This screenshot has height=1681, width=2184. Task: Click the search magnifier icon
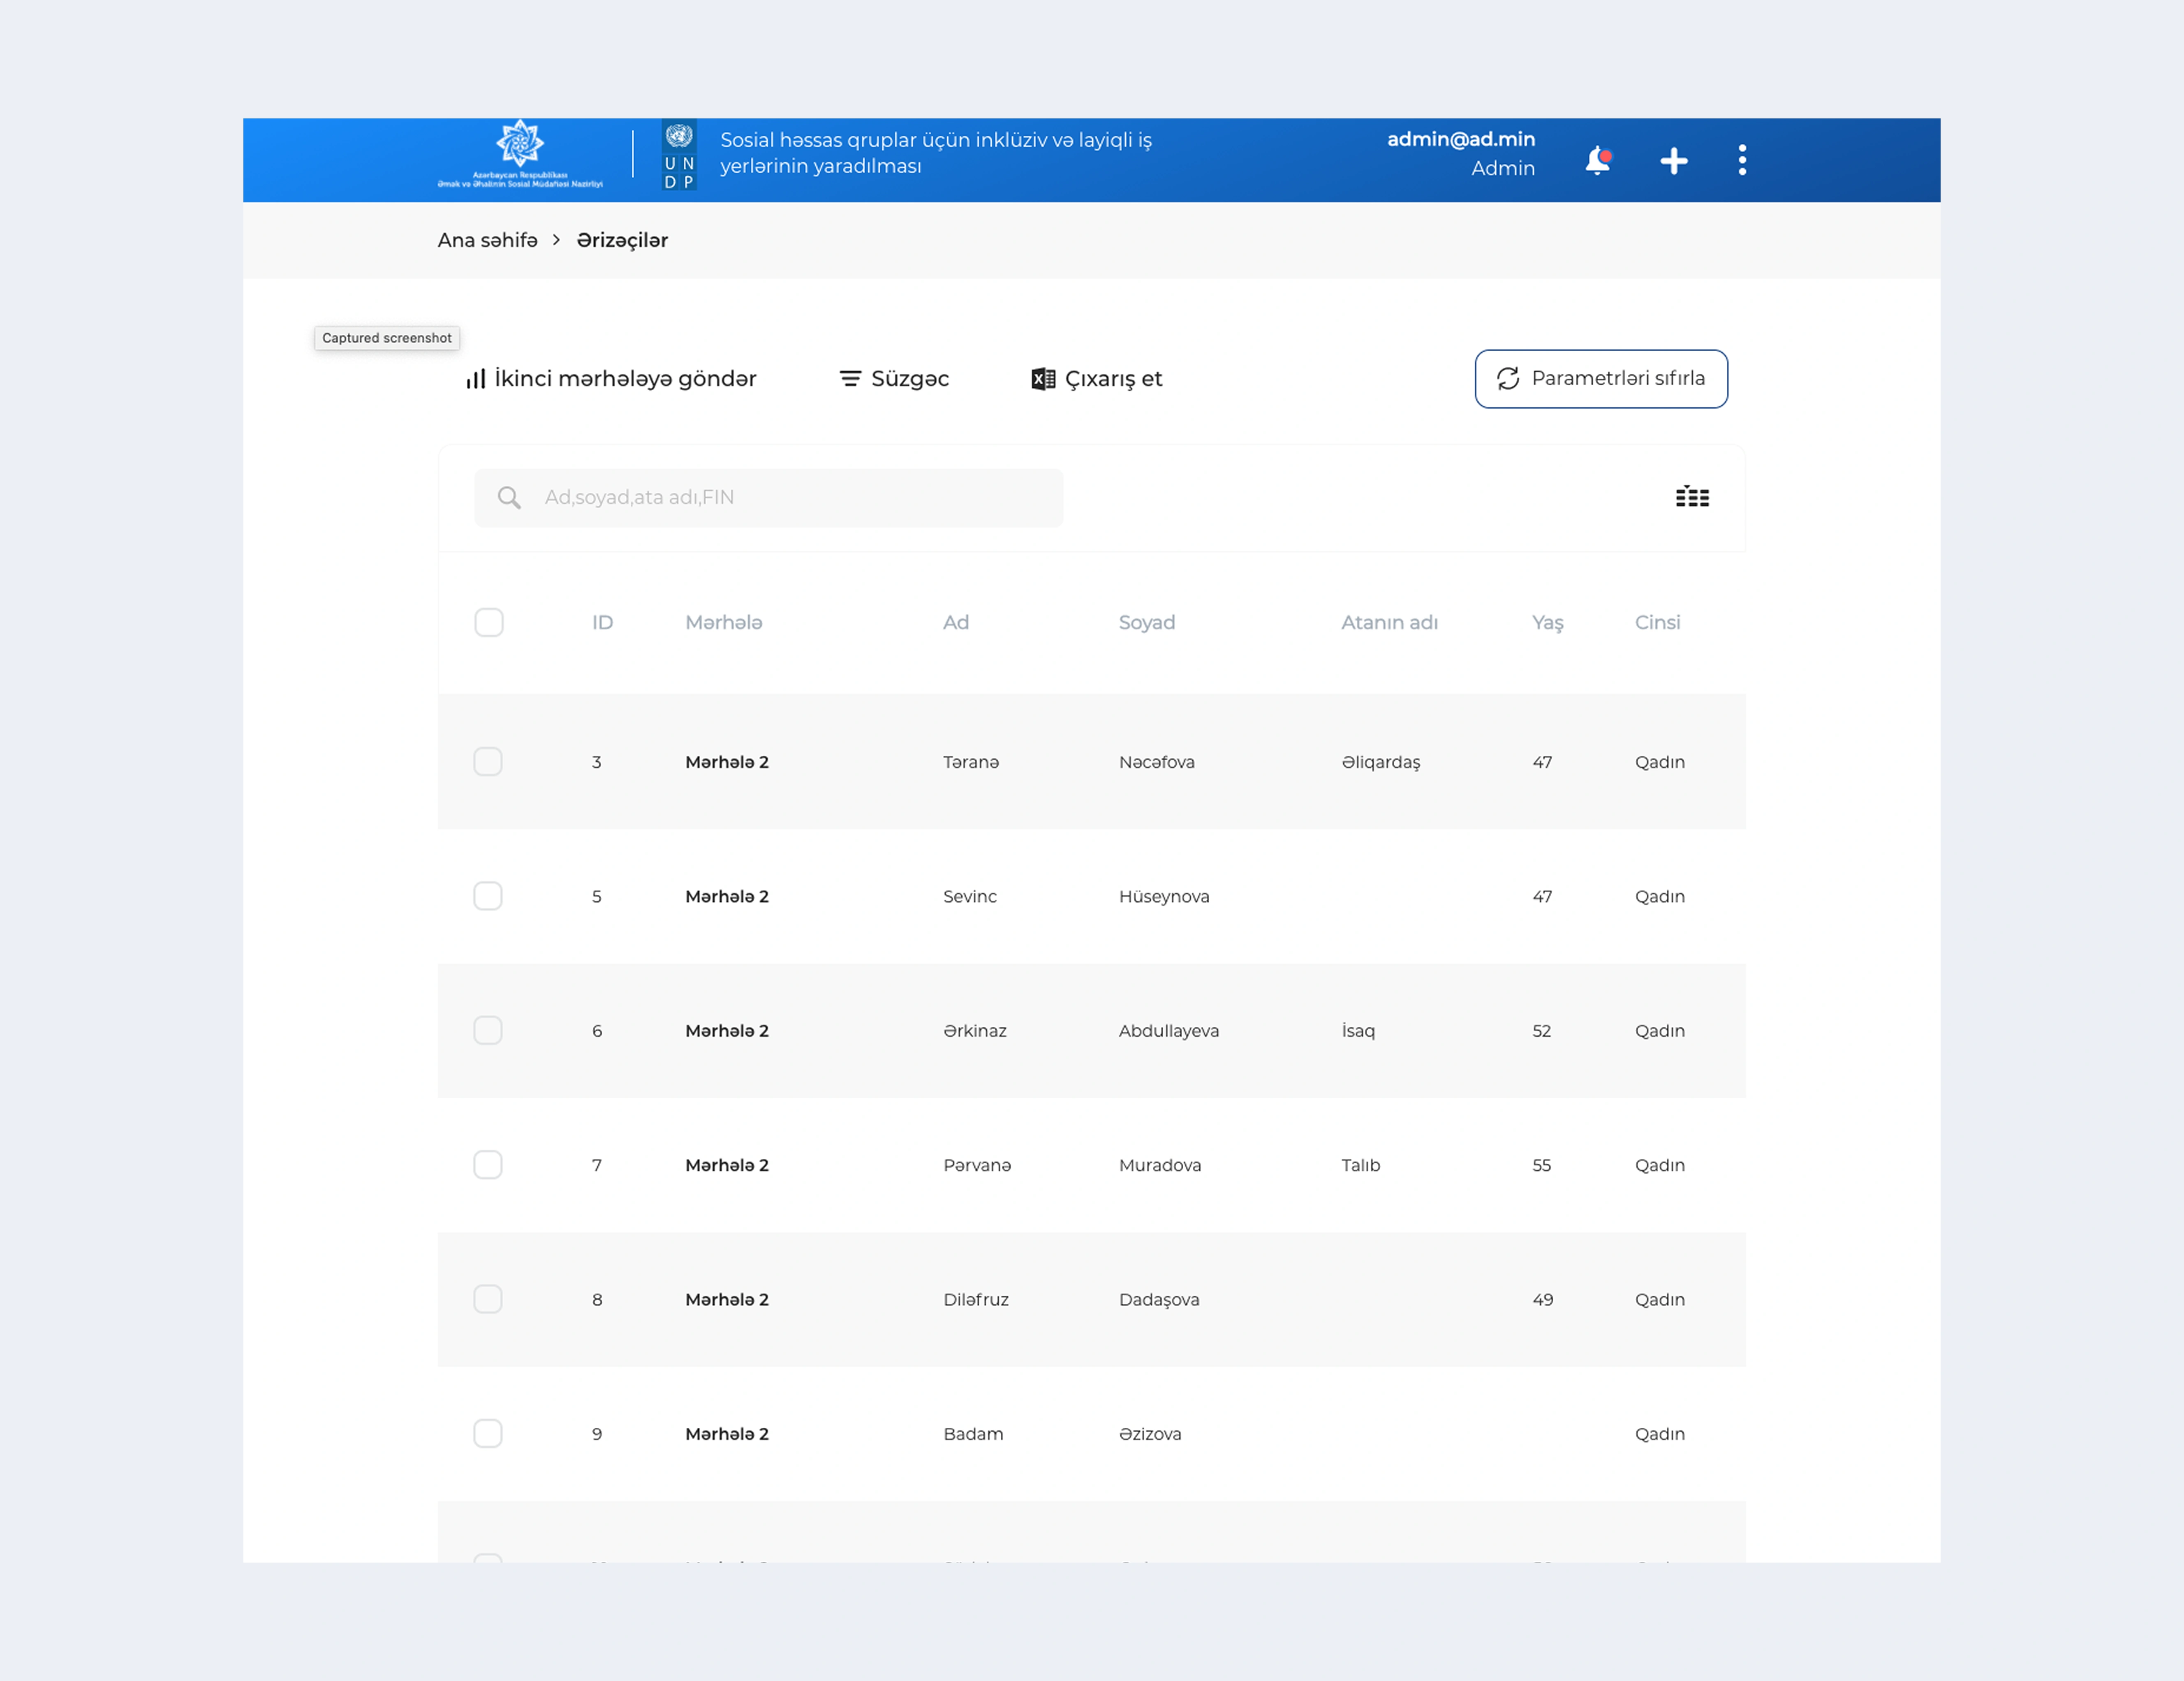tap(509, 497)
